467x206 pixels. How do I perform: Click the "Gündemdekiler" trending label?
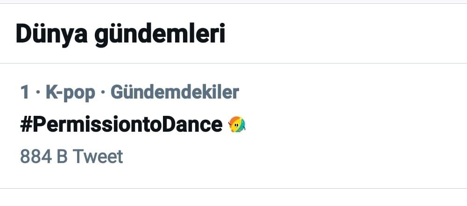(174, 92)
